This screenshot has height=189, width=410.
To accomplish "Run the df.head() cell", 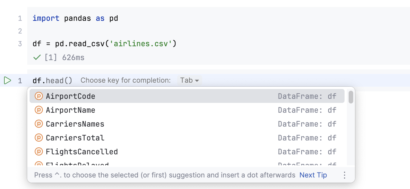I will [7, 80].
